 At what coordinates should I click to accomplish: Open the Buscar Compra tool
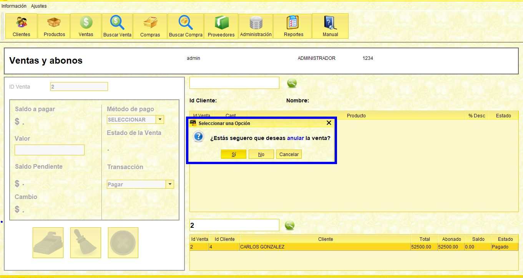(x=186, y=26)
